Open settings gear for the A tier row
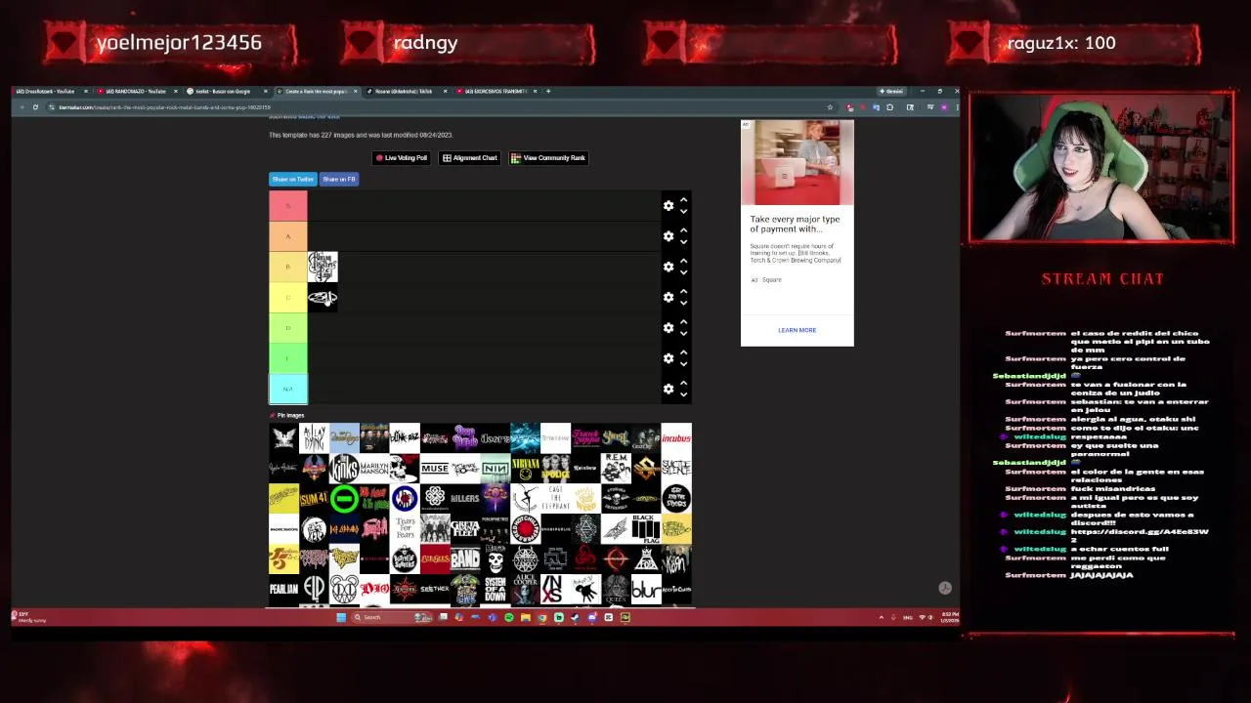 669,236
